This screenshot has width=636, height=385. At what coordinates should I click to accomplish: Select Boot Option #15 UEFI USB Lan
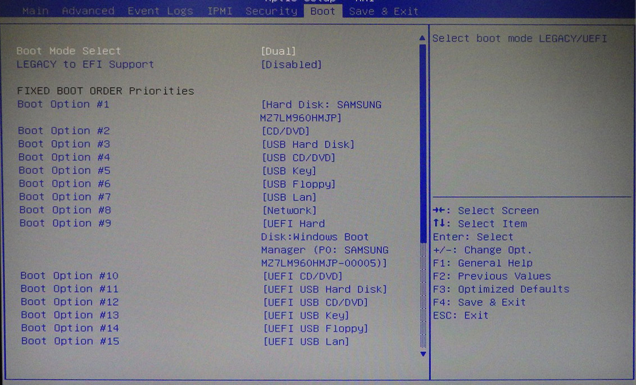click(306, 342)
